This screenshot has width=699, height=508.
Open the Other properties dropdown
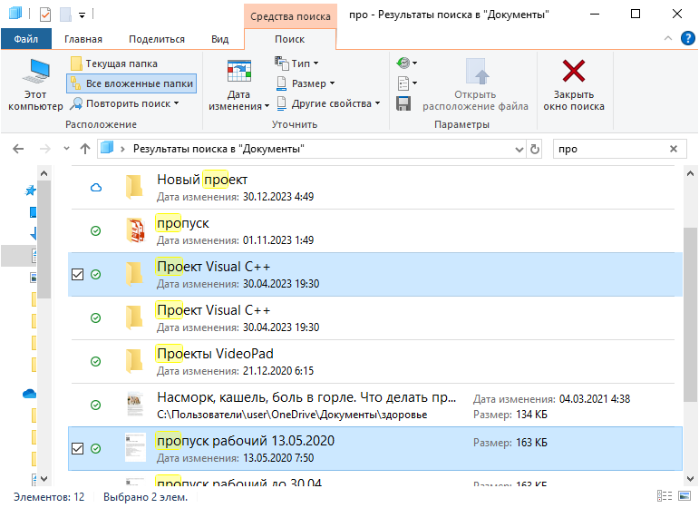pyautogui.click(x=328, y=103)
